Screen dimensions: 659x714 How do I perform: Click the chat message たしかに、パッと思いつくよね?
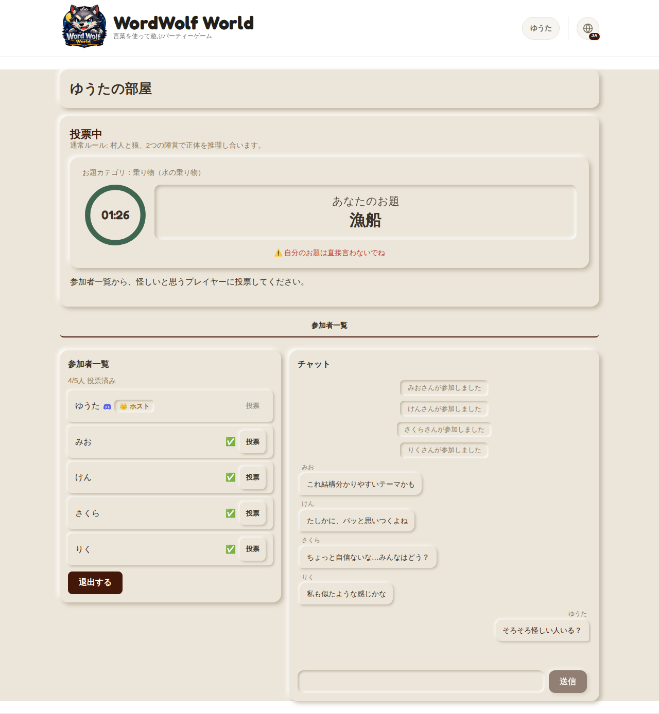[x=357, y=521]
